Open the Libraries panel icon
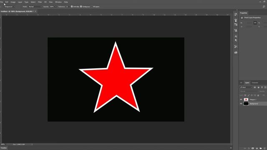This screenshot has height=150, width=267. pos(236,53)
